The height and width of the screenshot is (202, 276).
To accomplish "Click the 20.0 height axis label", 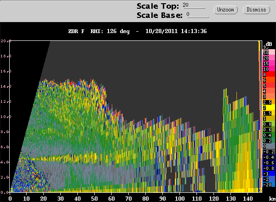I will click(6, 41).
